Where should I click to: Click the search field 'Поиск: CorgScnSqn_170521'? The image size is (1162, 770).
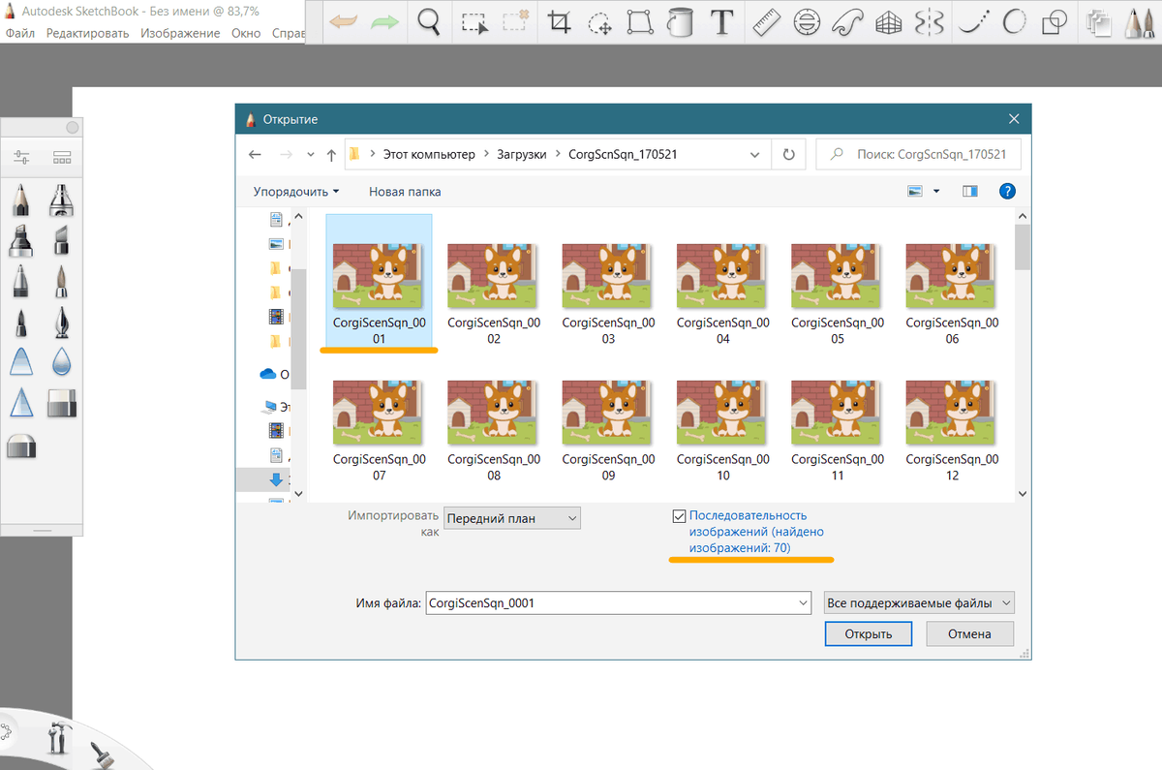click(919, 154)
